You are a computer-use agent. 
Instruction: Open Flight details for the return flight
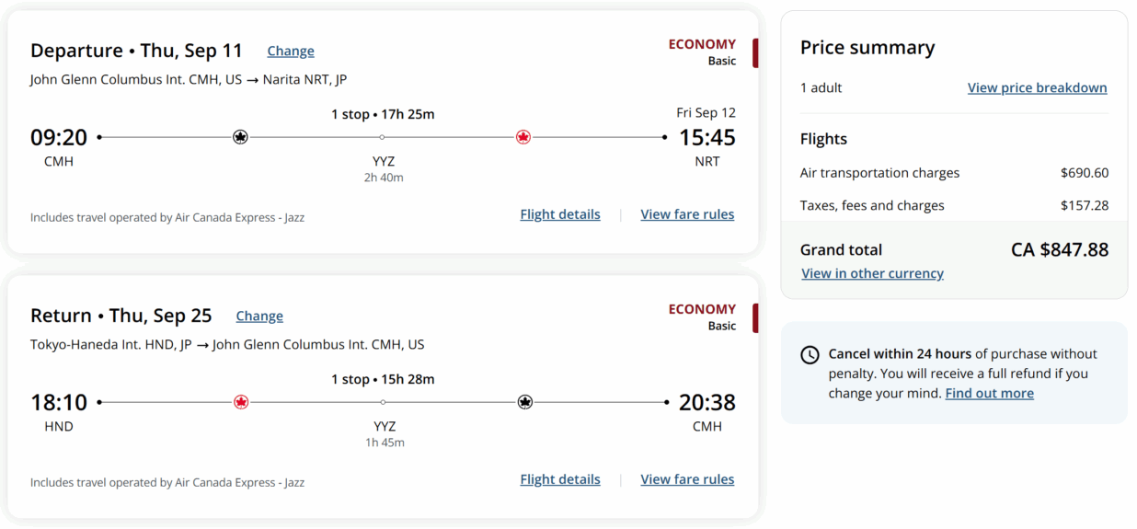tap(560, 479)
